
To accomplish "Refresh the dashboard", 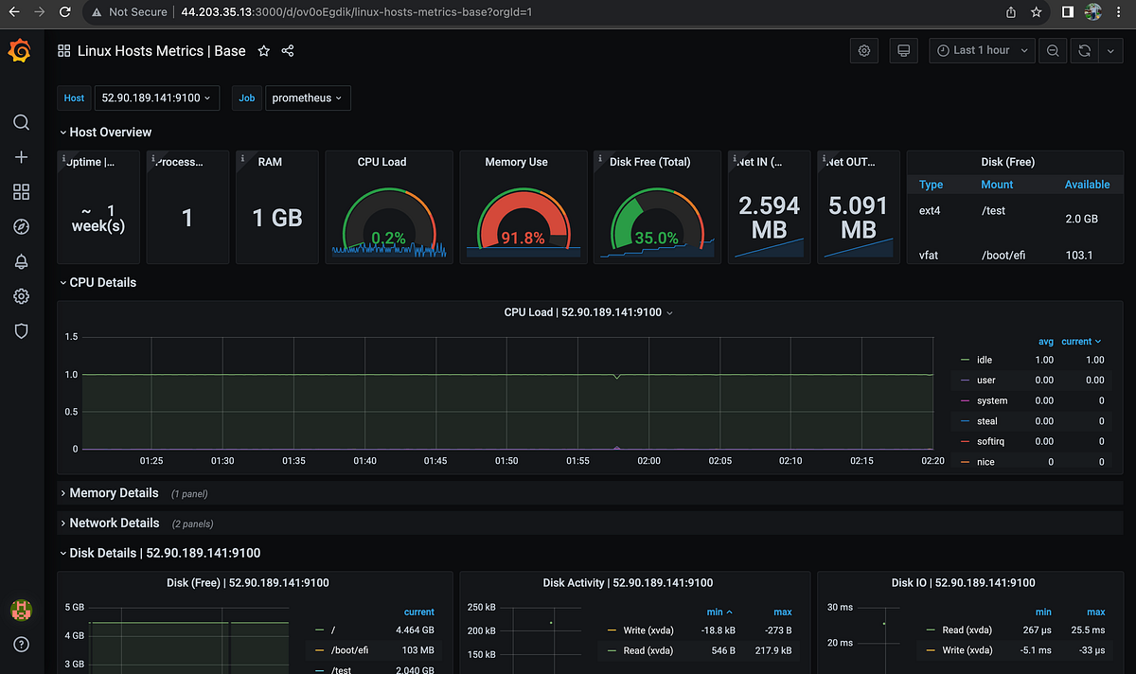I will click(x=1083, y=50).
